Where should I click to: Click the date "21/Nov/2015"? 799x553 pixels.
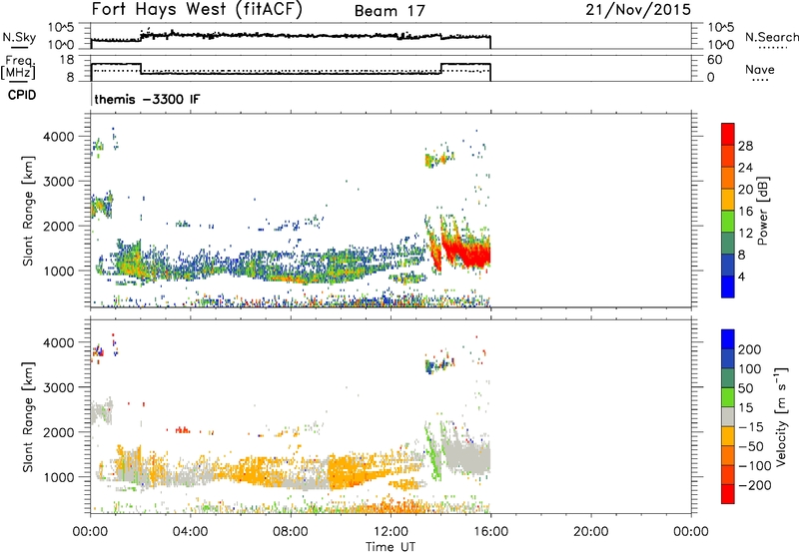[x=638, y=10]
